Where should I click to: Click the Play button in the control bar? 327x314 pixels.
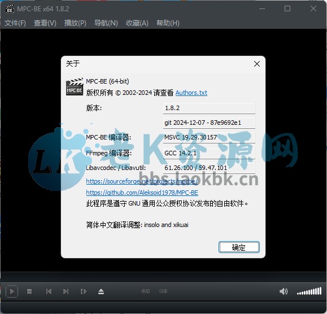pyautogui.click(x=12, y=291)
